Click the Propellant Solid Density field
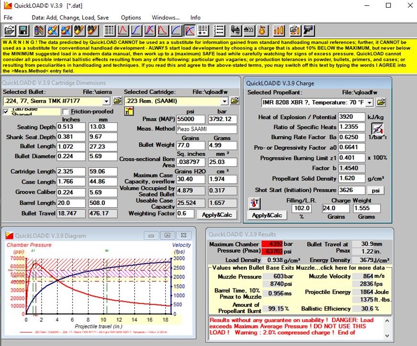 352,178
